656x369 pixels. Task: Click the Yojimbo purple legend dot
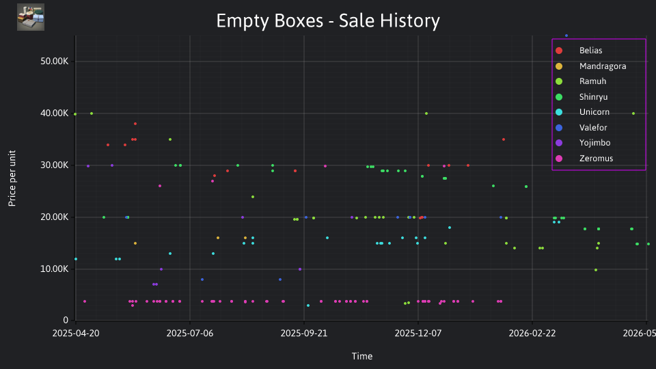(x=559, y=143)
